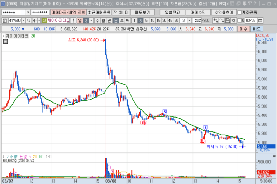The width and height of the screenshot is (277, 184).
Task: Click the save chart floppy disk icon
Action: 227,20
